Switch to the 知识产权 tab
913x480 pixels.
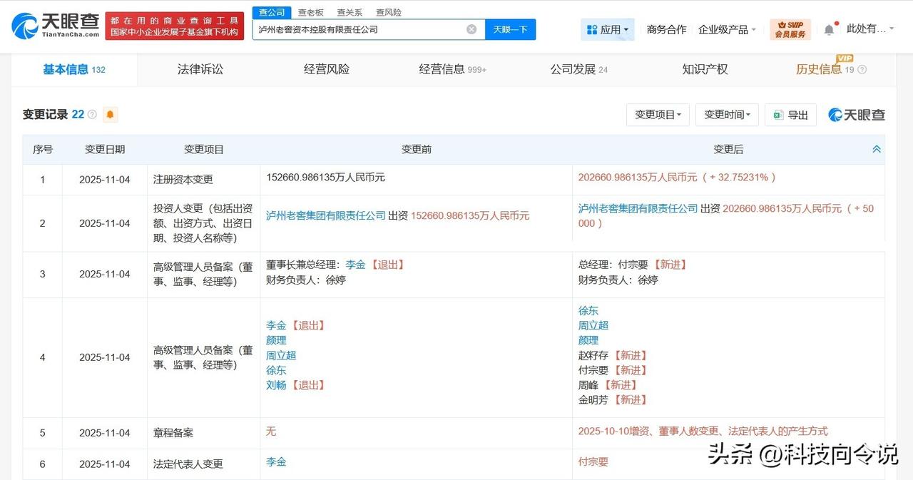tap(705, 69)
